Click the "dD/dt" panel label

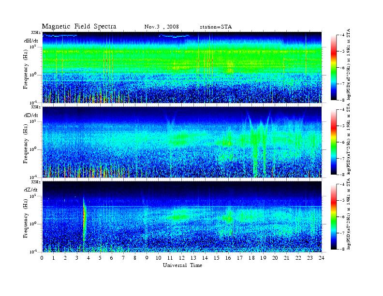31,115
